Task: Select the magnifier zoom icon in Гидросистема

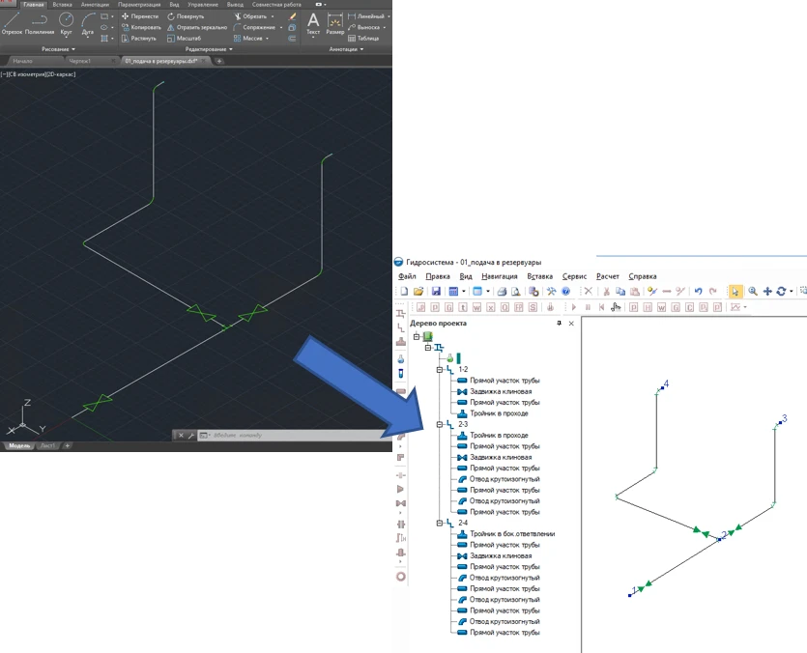Action: pyautogui.click(x=753, y=291)
